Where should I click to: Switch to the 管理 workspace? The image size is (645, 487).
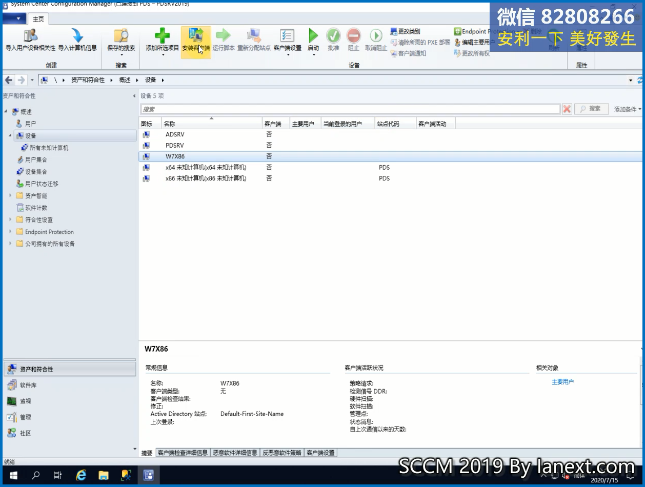69,417
